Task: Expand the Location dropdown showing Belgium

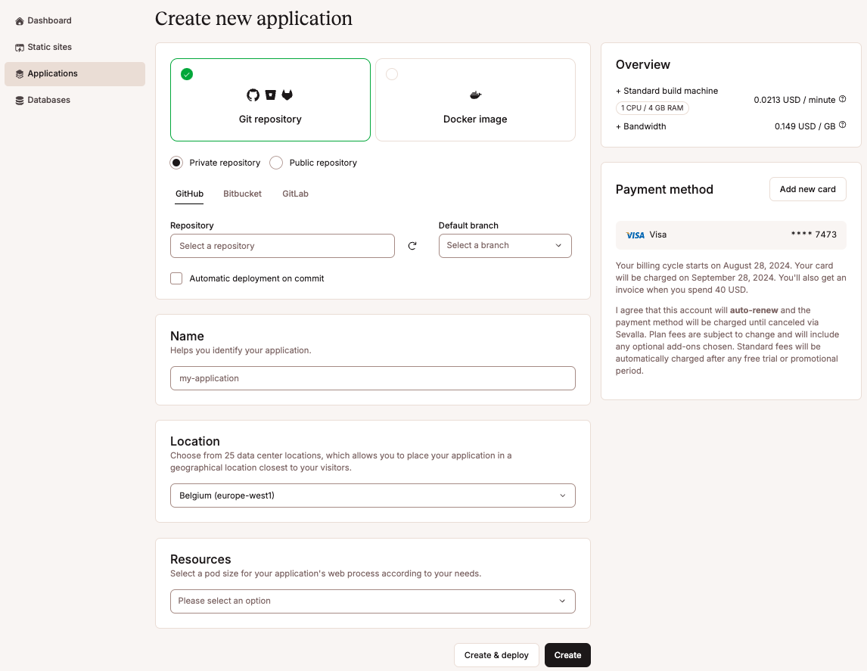Action: tap(372, 495)
